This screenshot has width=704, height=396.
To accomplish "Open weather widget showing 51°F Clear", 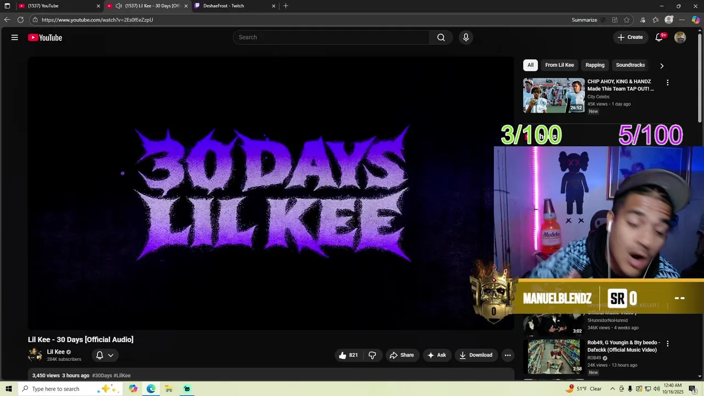I will coord(584,389).
